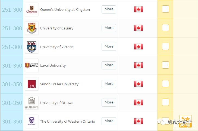Click the uOttawa logo icon
Image resolution: width=198 pixels, height=131 pixels.
pyautogui.click(x=32, y=103)
